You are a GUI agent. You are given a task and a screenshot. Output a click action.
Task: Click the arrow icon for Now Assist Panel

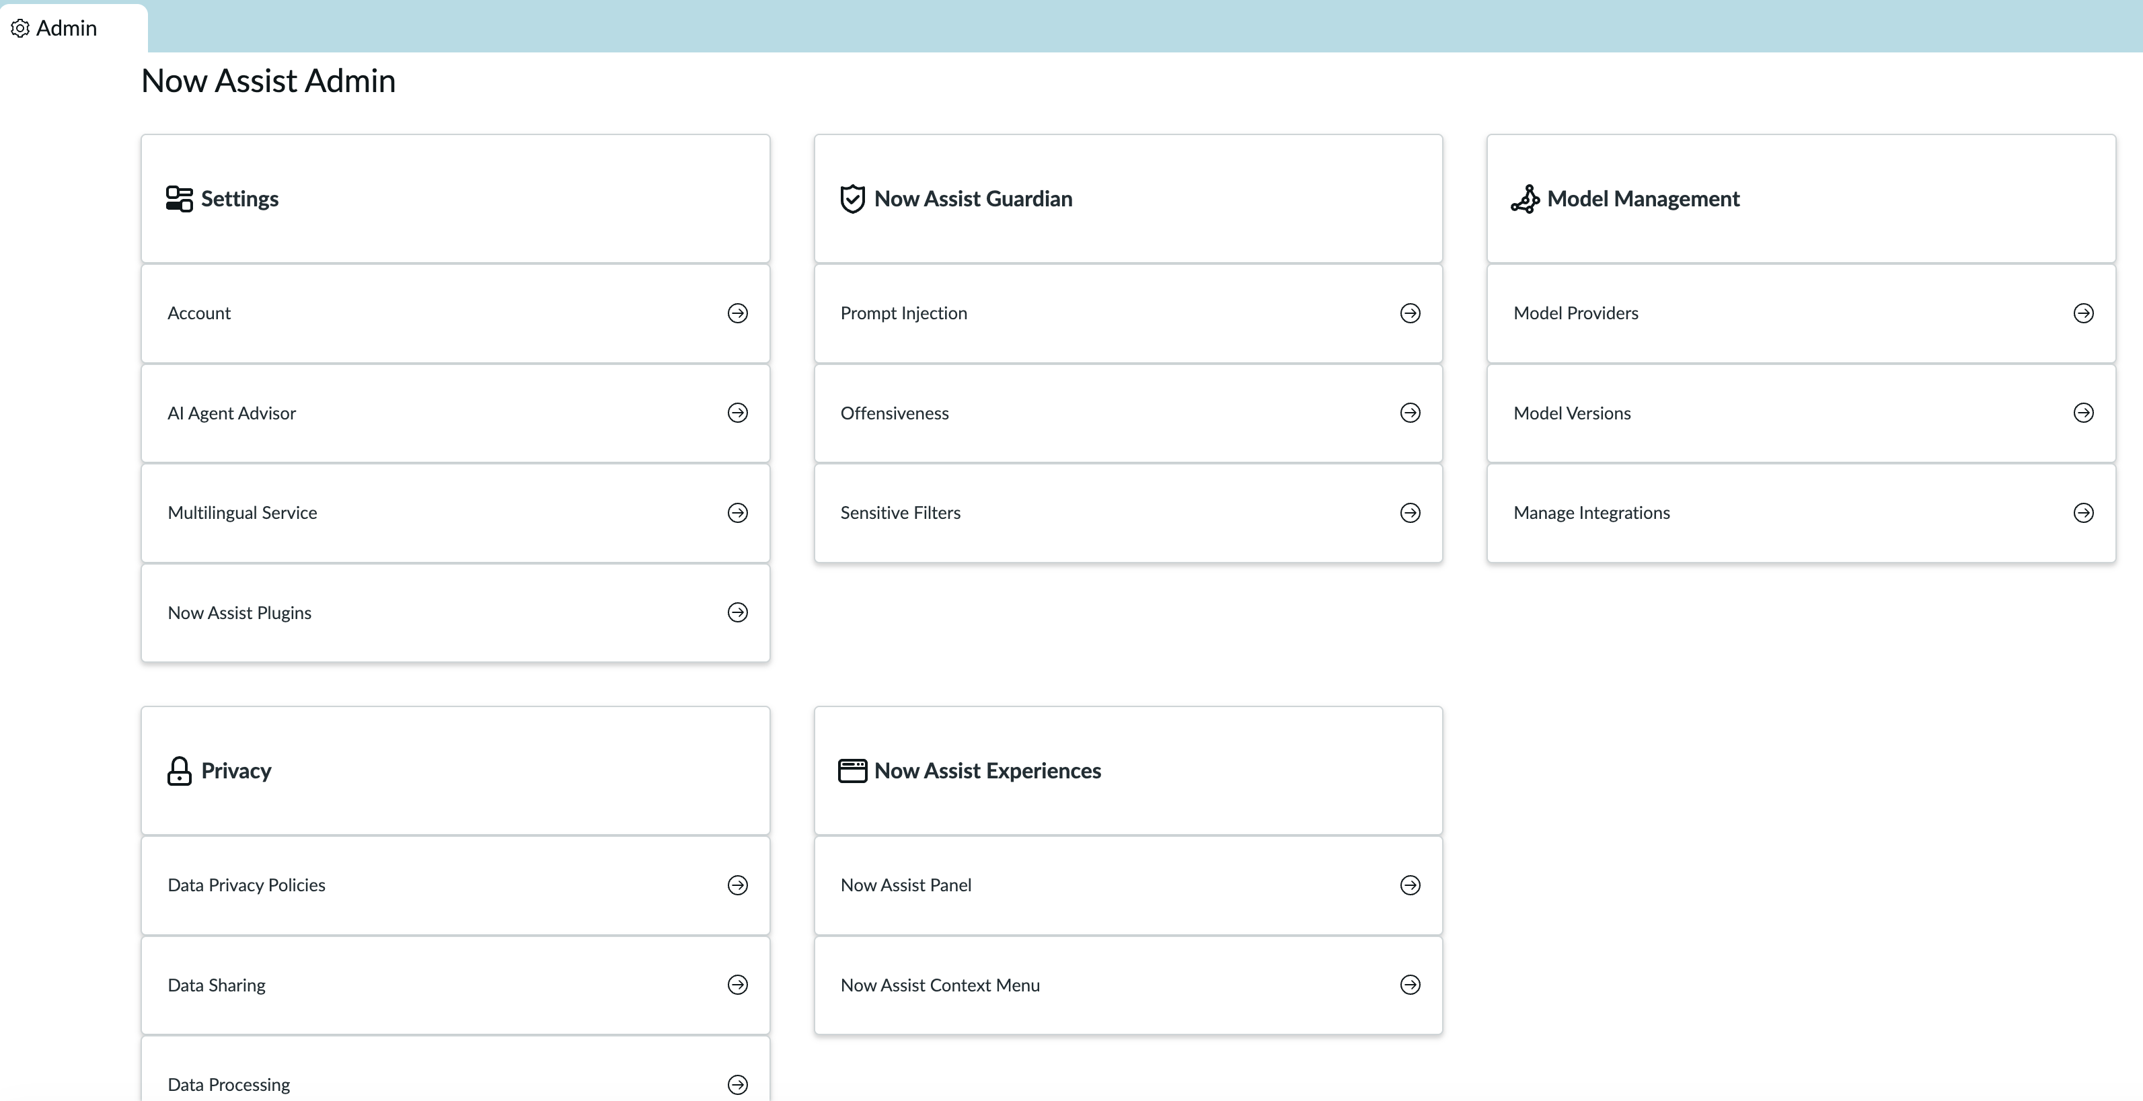[1410, 886]
